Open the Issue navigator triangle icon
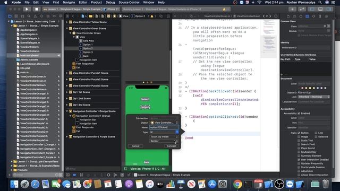Image resolution: width=340 pixels, height=191 pixels. pos(35,16)
